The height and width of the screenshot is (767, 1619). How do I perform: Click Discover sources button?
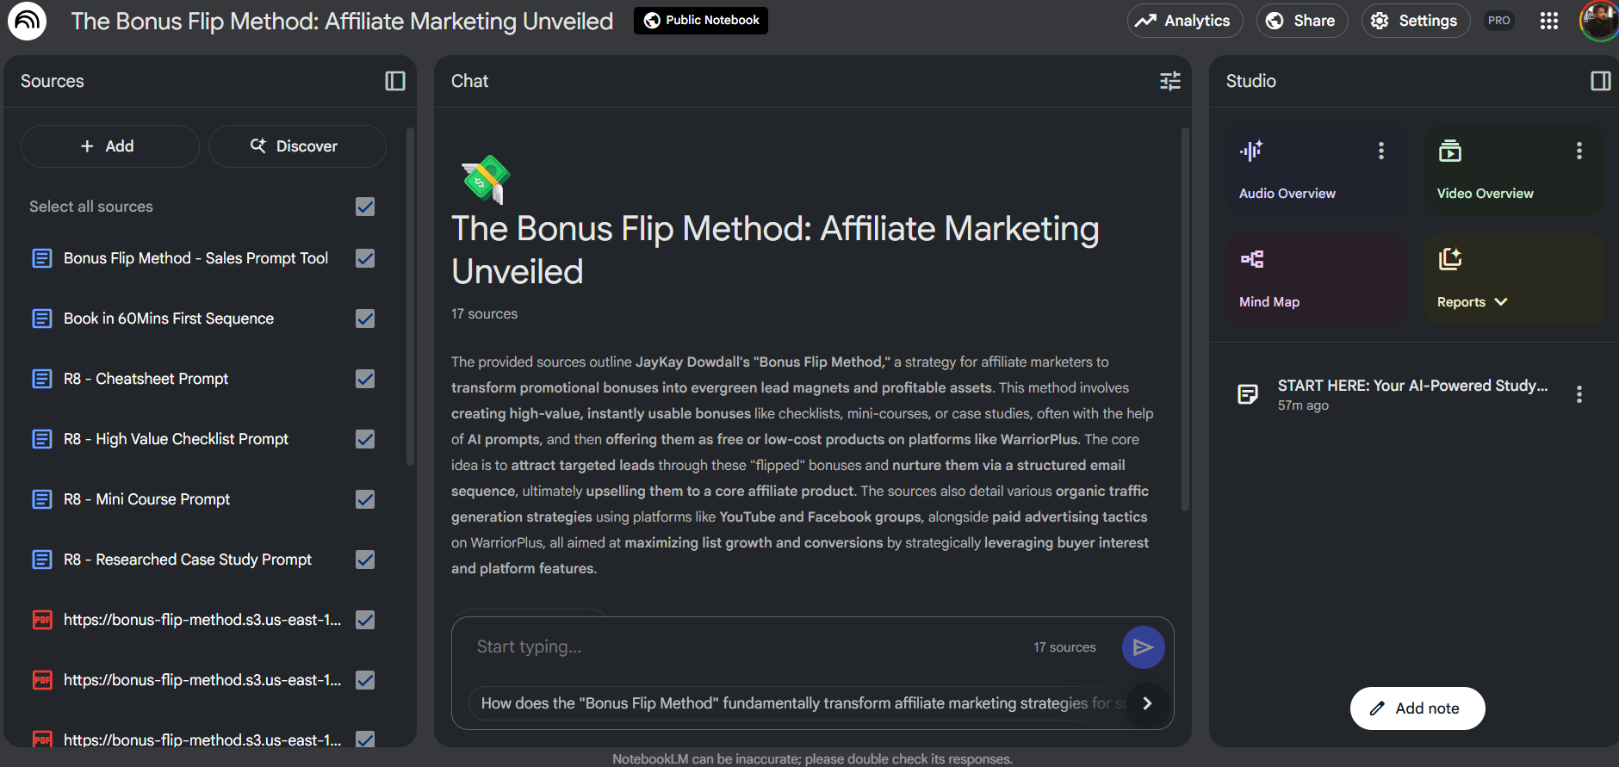(296, 146)
